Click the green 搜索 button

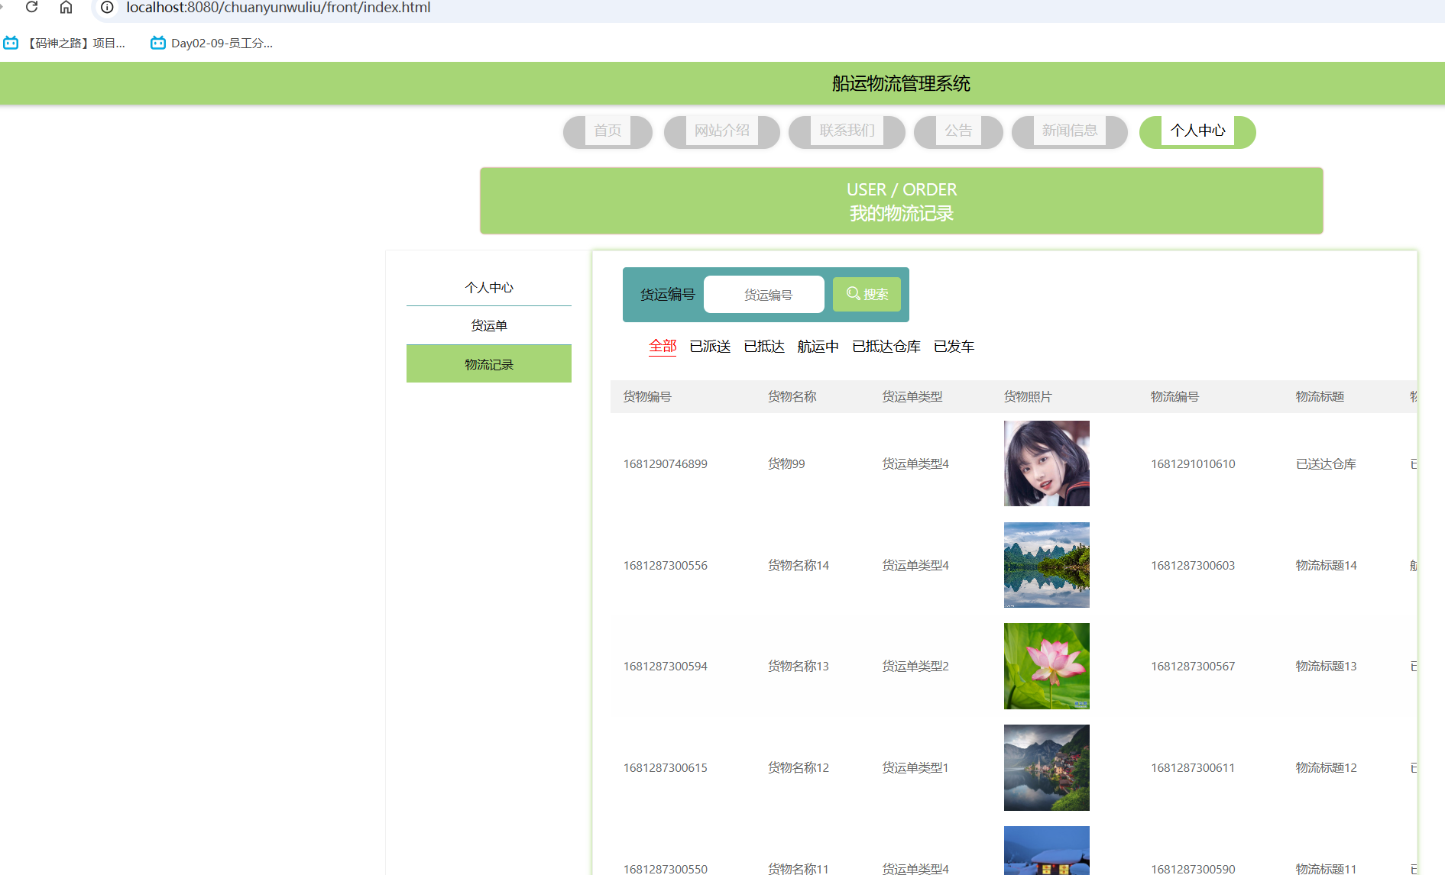click(867, 295)
